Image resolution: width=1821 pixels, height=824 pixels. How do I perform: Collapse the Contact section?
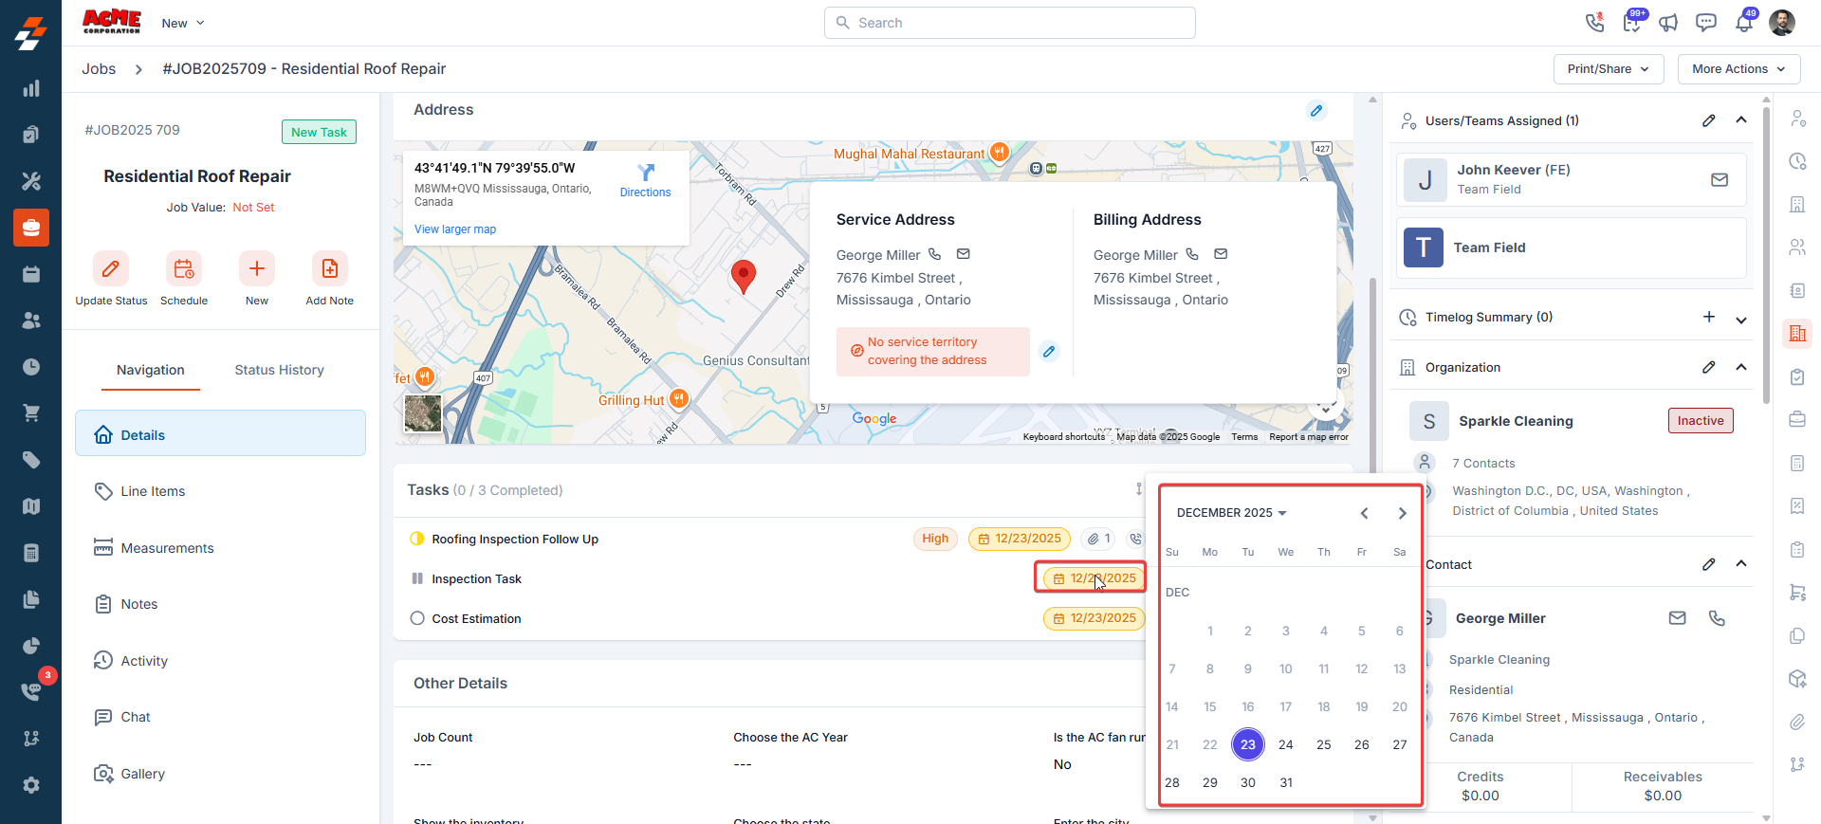pos(1741,564)
